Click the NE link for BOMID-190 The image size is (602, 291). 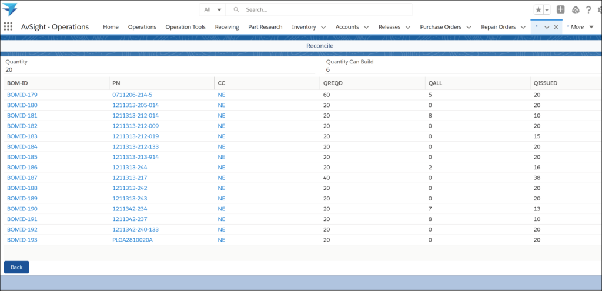222,209
